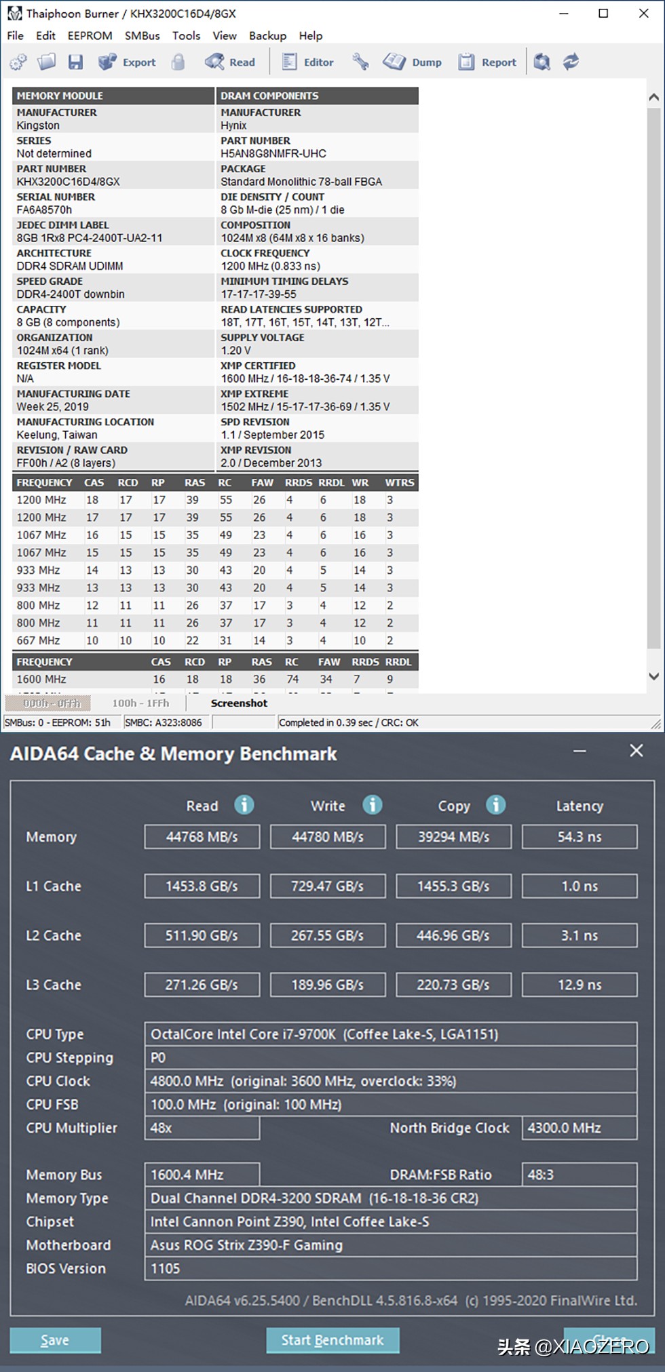Click the BIOS Version field 1105
The image size is (665, 1372).
391,1268
